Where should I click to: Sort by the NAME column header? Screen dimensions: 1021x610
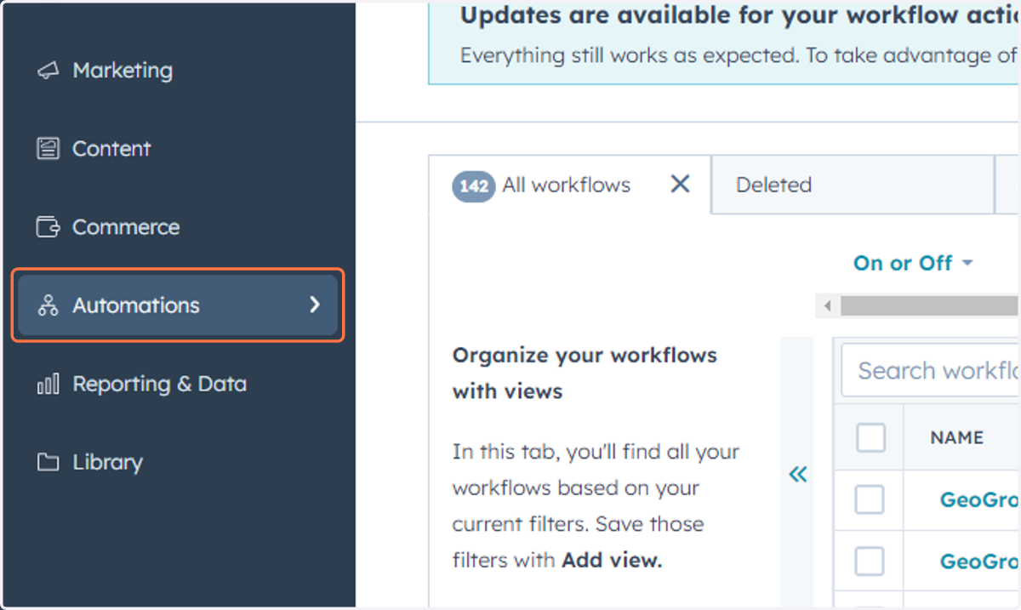pyautogui.click(x=956, y=437)
